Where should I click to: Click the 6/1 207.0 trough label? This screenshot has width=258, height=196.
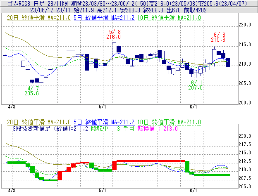[196, 85]
